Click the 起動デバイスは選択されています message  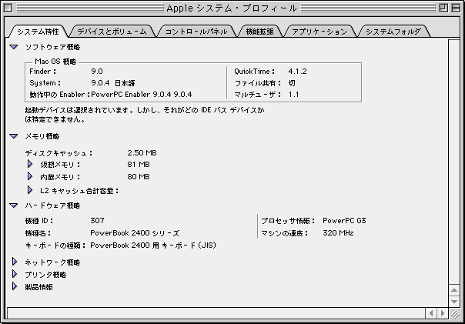pos(145,115)
